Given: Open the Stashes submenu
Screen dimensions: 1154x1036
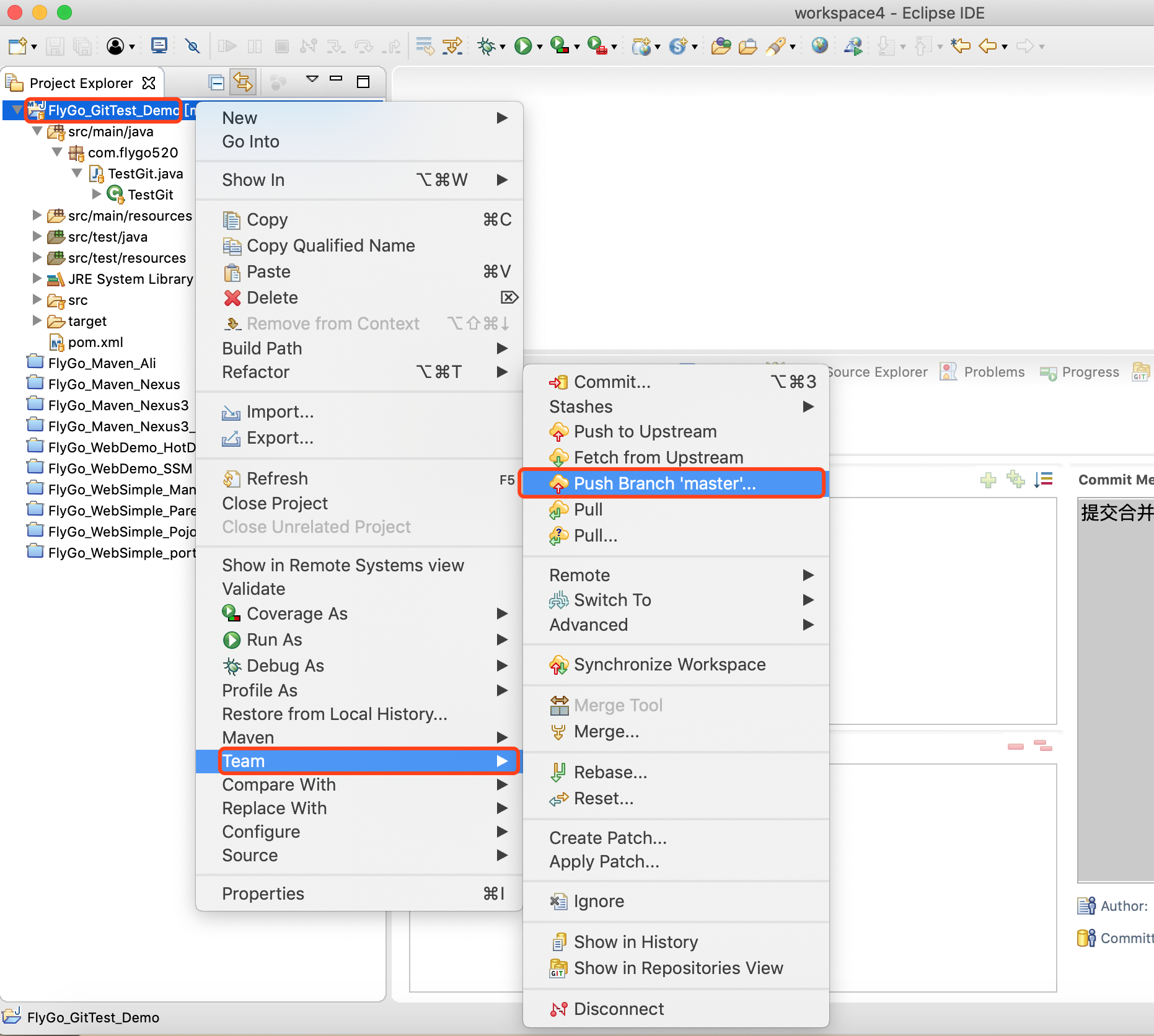Looking at the screenshot, I should 676,406.
